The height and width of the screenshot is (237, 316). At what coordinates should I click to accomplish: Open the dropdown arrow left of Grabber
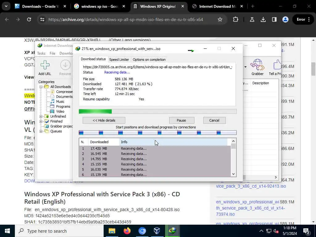245,67
